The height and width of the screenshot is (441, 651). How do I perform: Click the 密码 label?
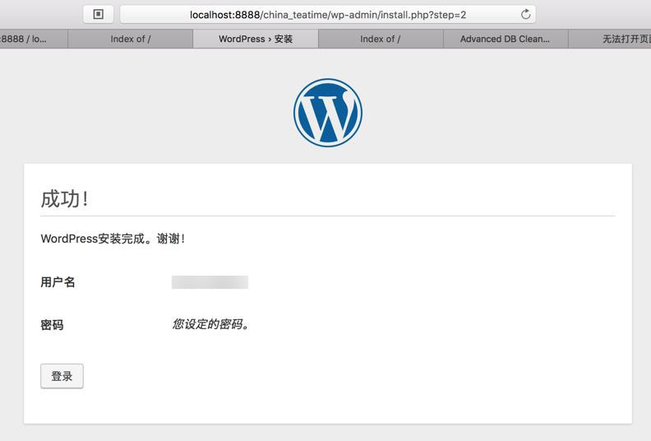point(52,325)
